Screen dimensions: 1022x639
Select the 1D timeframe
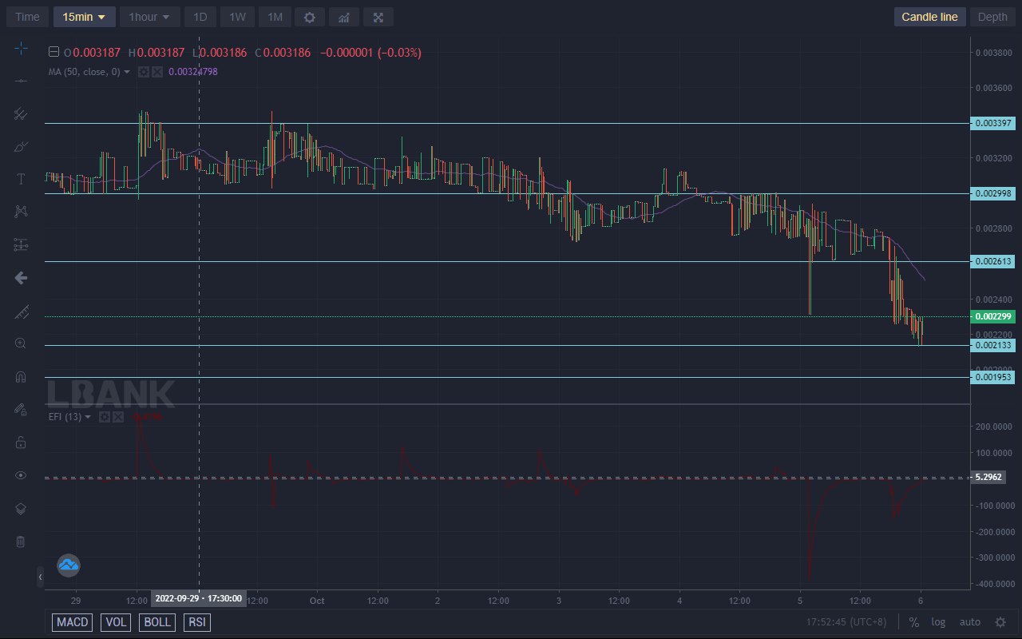200,17
